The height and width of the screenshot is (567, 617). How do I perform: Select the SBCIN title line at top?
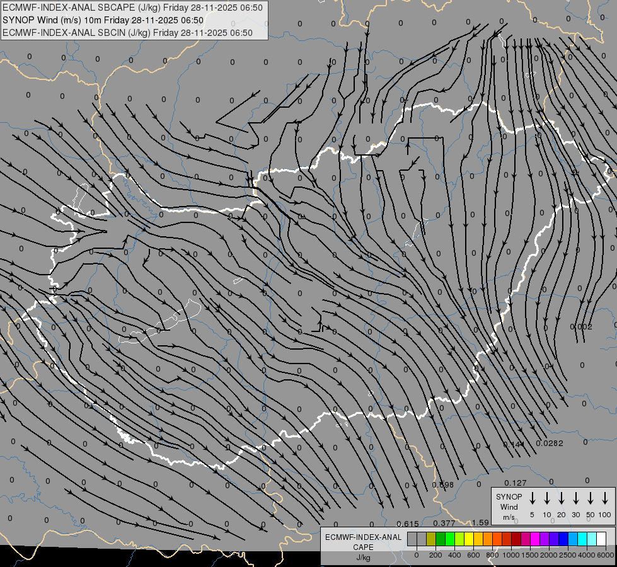pyautogui.click(x=127, y=33)
